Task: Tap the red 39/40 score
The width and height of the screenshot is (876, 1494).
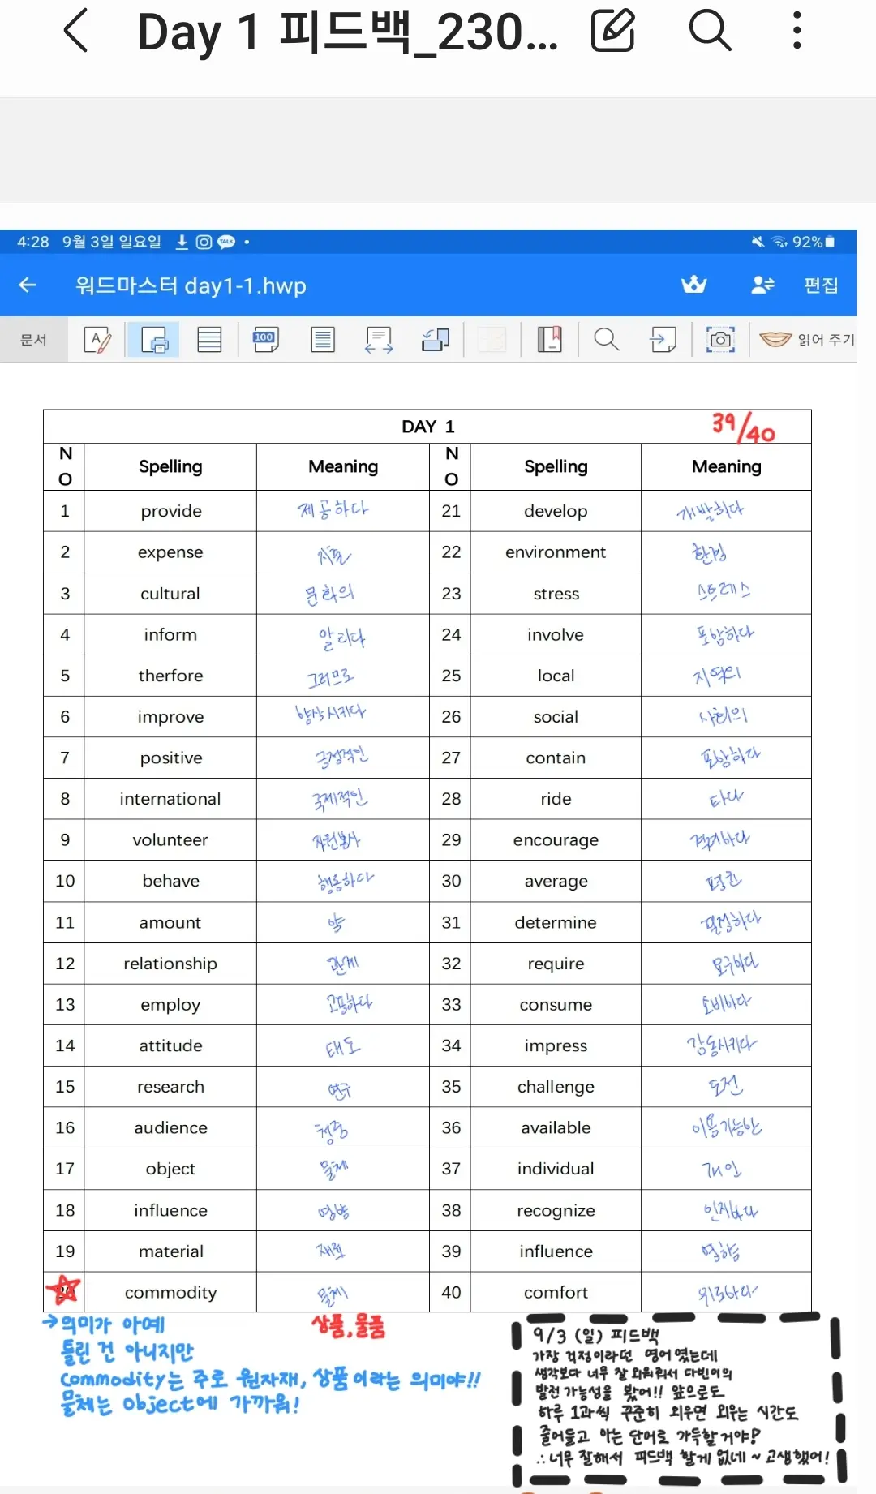Action: pyautogui.click(x=743, y=427)
